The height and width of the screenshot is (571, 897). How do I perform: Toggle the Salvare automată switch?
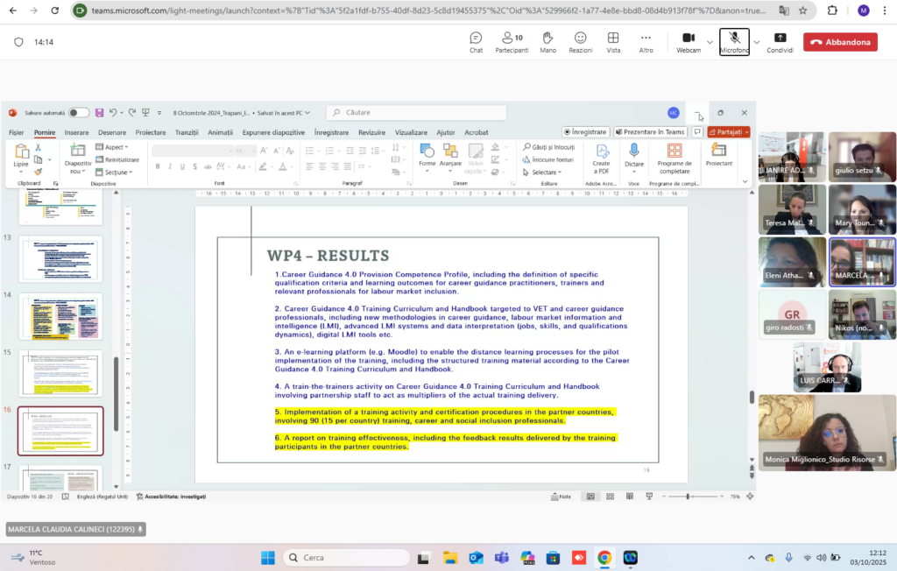[x=79, y=113]
